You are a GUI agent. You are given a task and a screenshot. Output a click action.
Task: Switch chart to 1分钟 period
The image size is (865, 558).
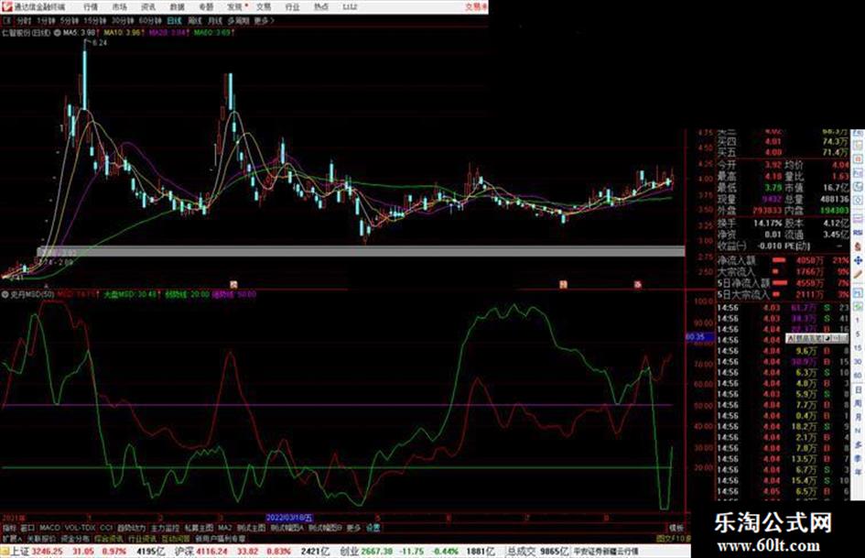pyautogui.click(x=46, y=20)
